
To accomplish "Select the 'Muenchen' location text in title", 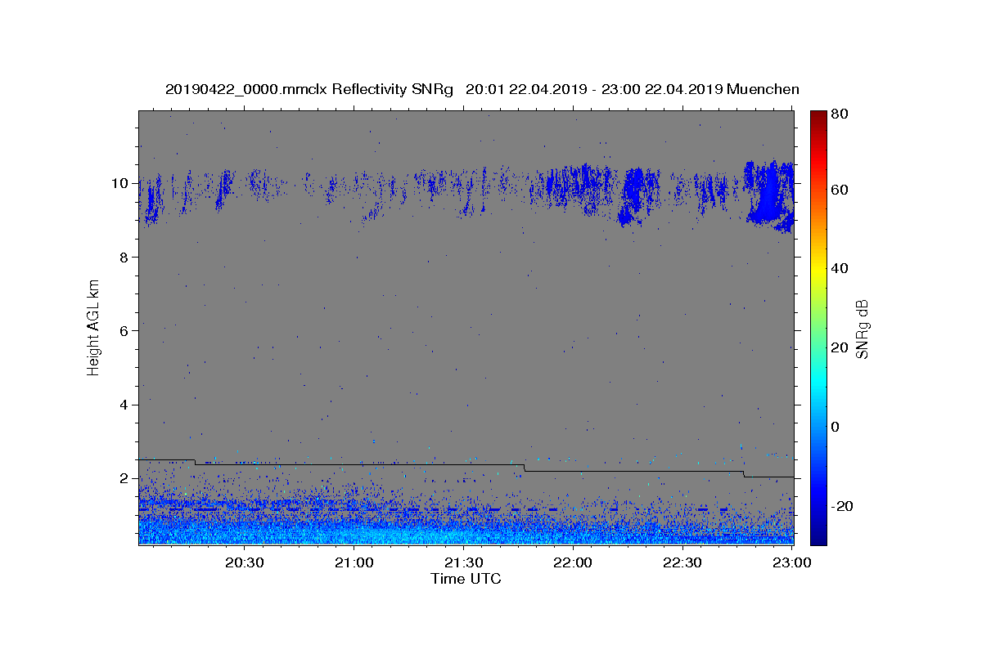I will click(762, 89).
